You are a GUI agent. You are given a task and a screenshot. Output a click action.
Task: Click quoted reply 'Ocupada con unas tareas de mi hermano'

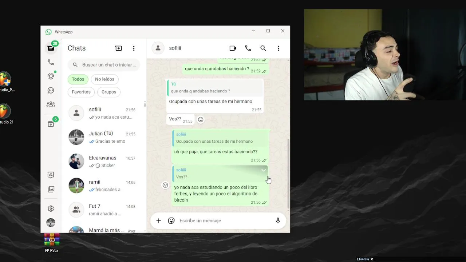click(x=220, y=138)
